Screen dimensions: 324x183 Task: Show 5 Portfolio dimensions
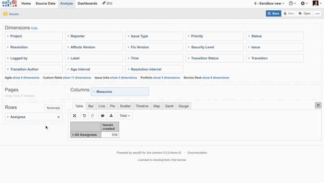point(167,78)
